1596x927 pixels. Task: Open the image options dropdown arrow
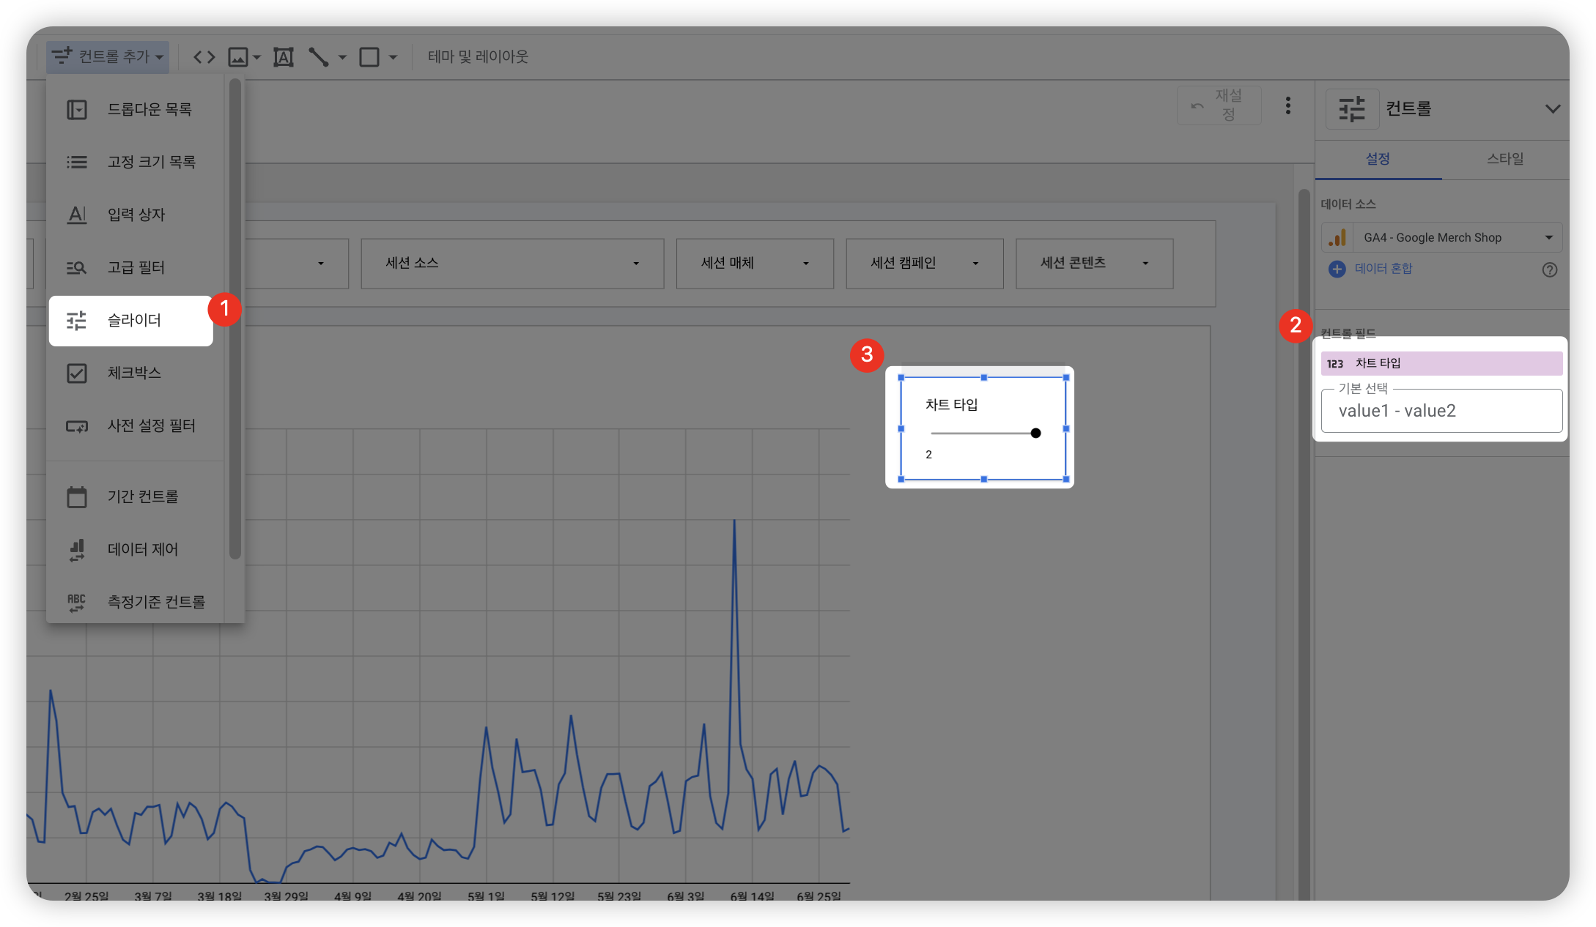coord(257,56)
